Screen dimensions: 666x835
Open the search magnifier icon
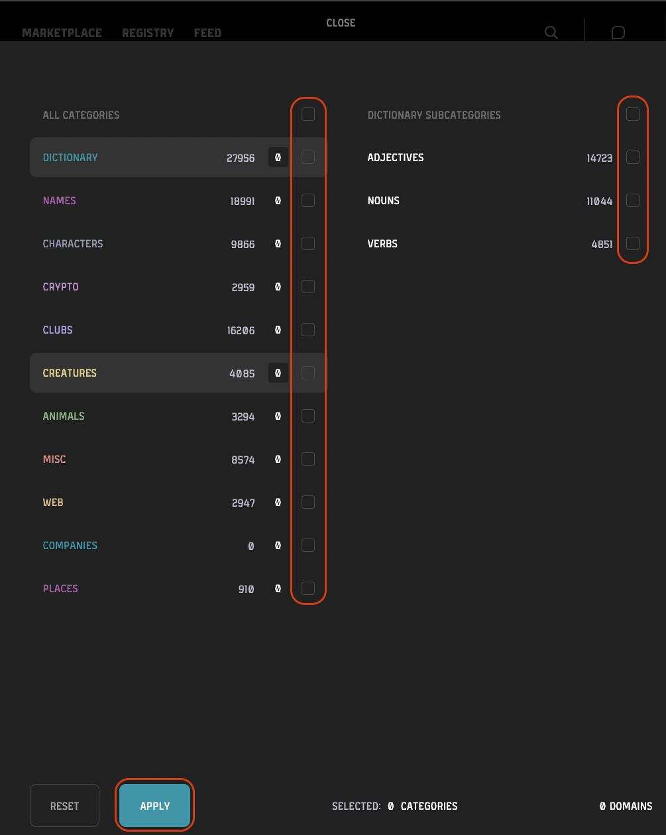point(550,32)
